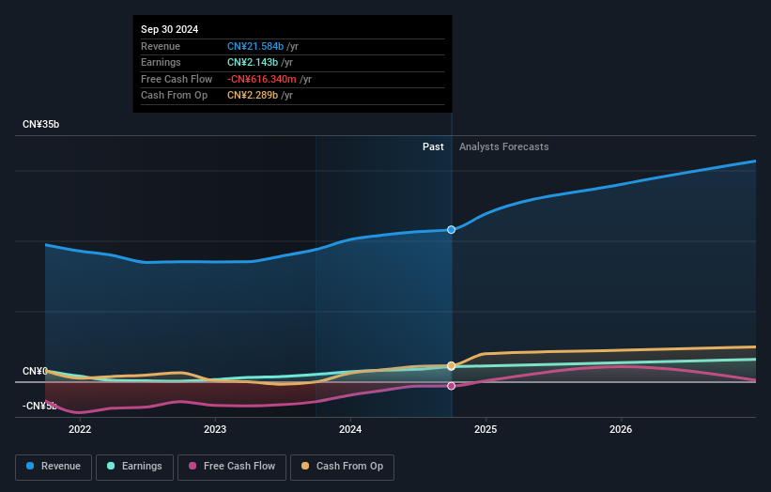
Task: Click the Free Cash Flow label in tooltip
Action: [x=177, y=79]
